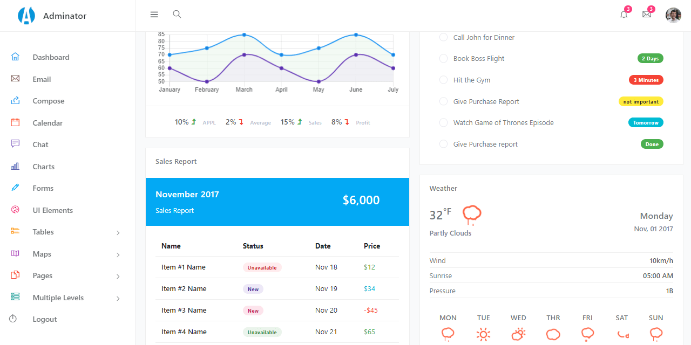Open the Charts section icon
The width and height of the screenshot is (691, 345).
[x=15, y=166]
